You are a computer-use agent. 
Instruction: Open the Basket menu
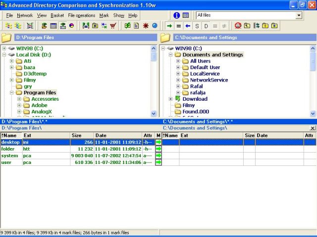tap(57, 15)
